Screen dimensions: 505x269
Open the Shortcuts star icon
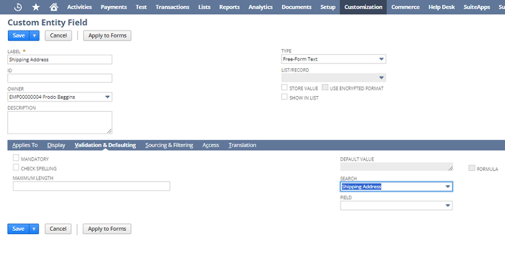click(36, 7)
